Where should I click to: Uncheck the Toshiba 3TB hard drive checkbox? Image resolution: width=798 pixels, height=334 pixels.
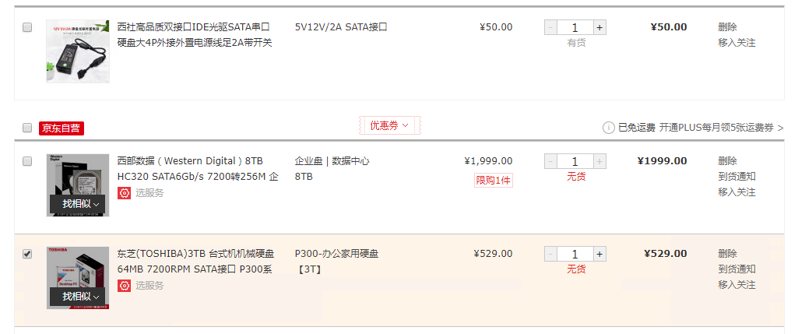tap(27, 254)
